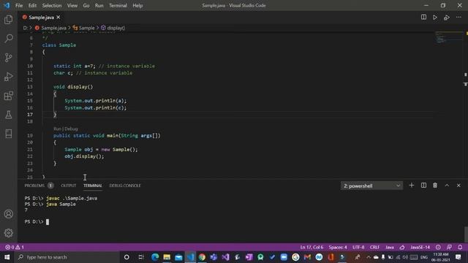Click the Java language mode indicator

click(x=390, y=247)
